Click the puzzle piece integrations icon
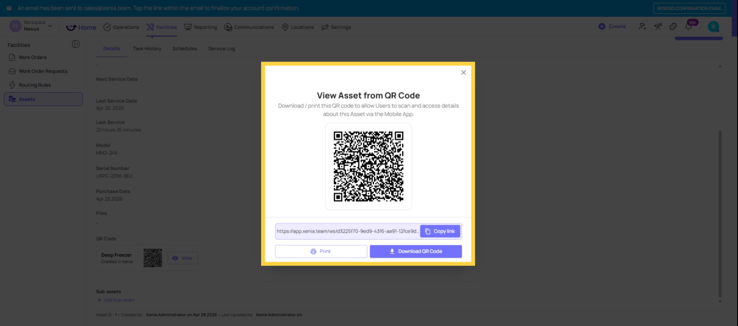Screen dimensions: 738x326 tap(673, 27)
